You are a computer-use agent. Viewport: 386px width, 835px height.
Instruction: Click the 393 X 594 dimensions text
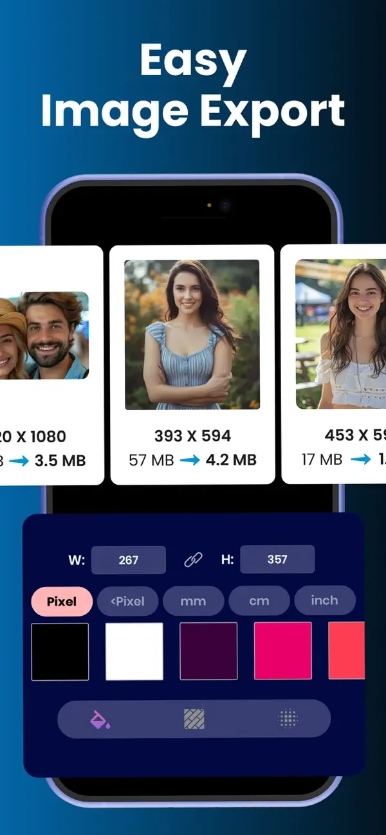[x=192, y=436]
